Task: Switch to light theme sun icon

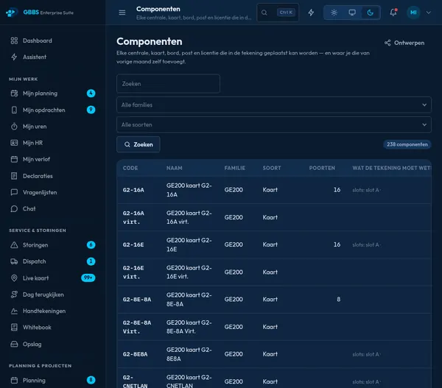Action: (334, 13)
